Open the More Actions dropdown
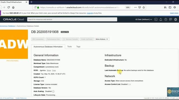This screenshot has height=100, width=179. pos(102,39)
